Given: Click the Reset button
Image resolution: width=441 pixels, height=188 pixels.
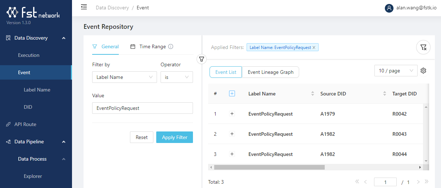Looking at the screenshot, I should (x=141, y=137).
